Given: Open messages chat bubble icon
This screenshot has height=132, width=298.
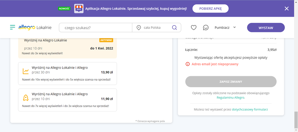Looking at the screenshot, I should [x=206, y=28].
